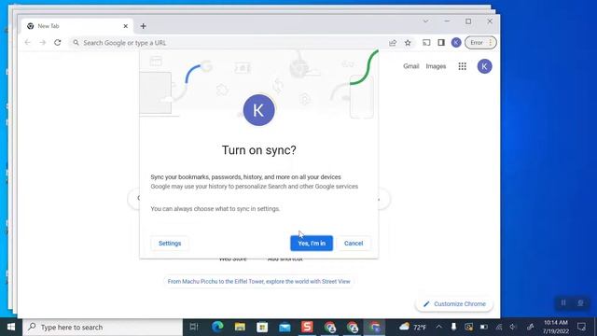Select the New Tab tab
This screenshot has width=597, height=336.
76,26
